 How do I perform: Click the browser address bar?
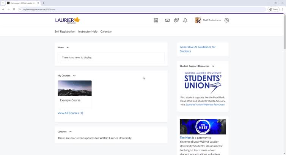[142, 9]
